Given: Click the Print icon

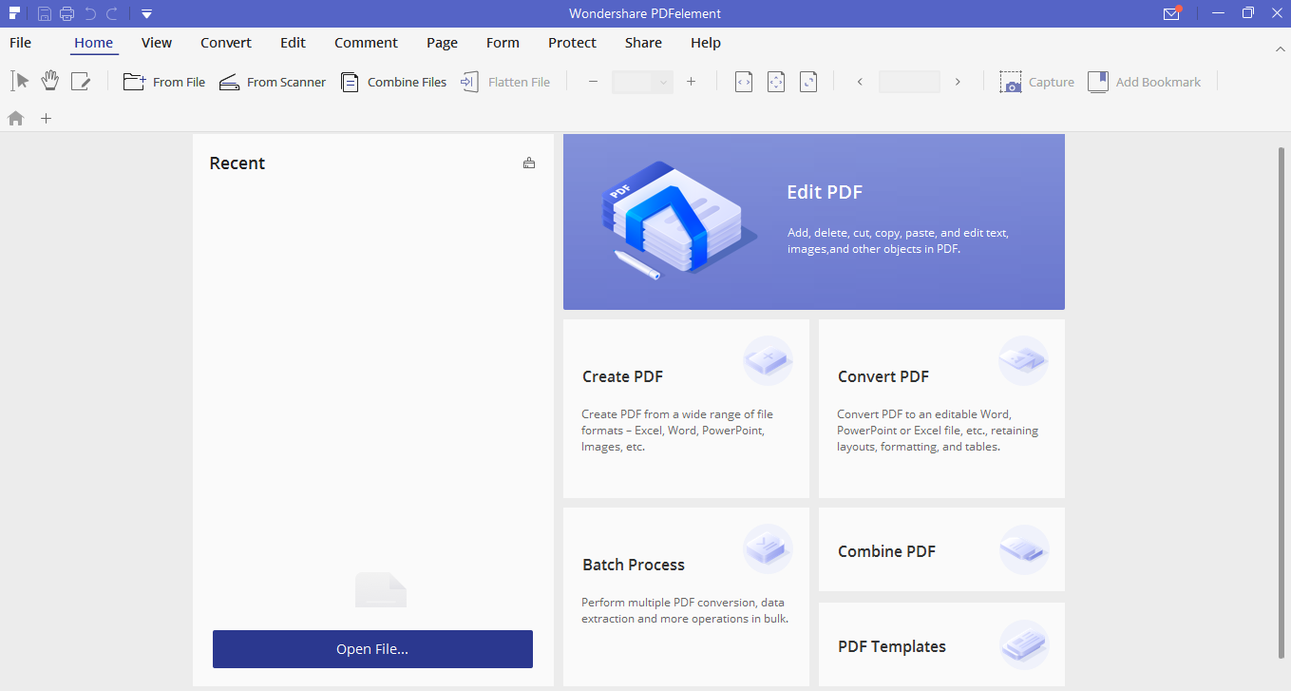Looking at the screenshot, I should (x=66, y=13).
